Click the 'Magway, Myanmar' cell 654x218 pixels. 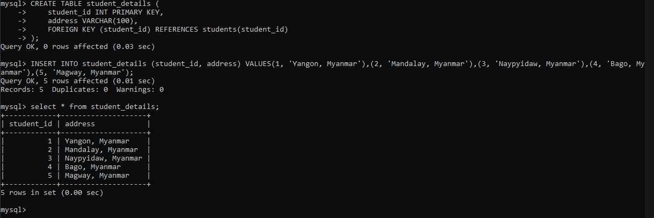(97, 176)
